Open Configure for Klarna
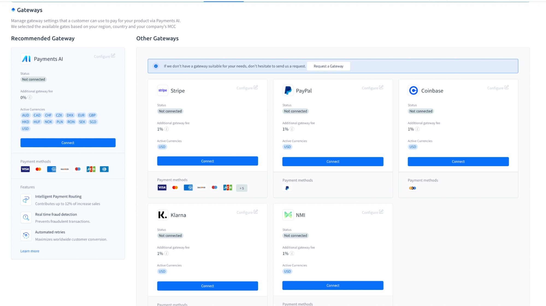 (247, 212)
